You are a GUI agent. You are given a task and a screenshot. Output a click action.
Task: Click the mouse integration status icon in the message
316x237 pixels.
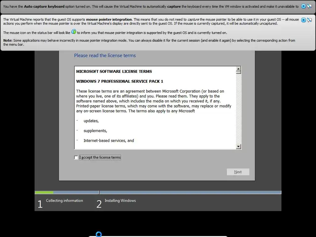(74, 32)
